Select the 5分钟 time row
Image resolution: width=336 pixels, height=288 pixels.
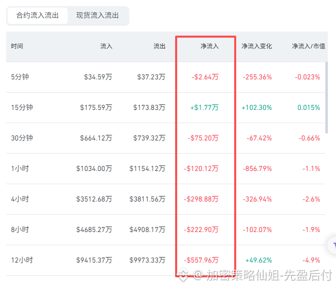click(x=165, y=77)
